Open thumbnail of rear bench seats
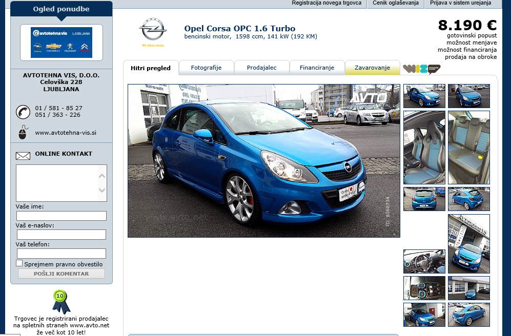The image size is (511, 336). tap(468, 148)
